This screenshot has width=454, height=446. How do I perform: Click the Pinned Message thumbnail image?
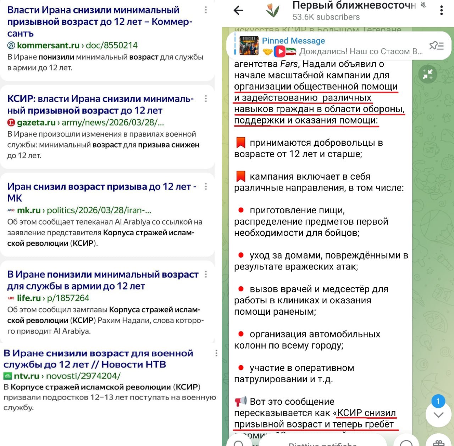[249, 46]
